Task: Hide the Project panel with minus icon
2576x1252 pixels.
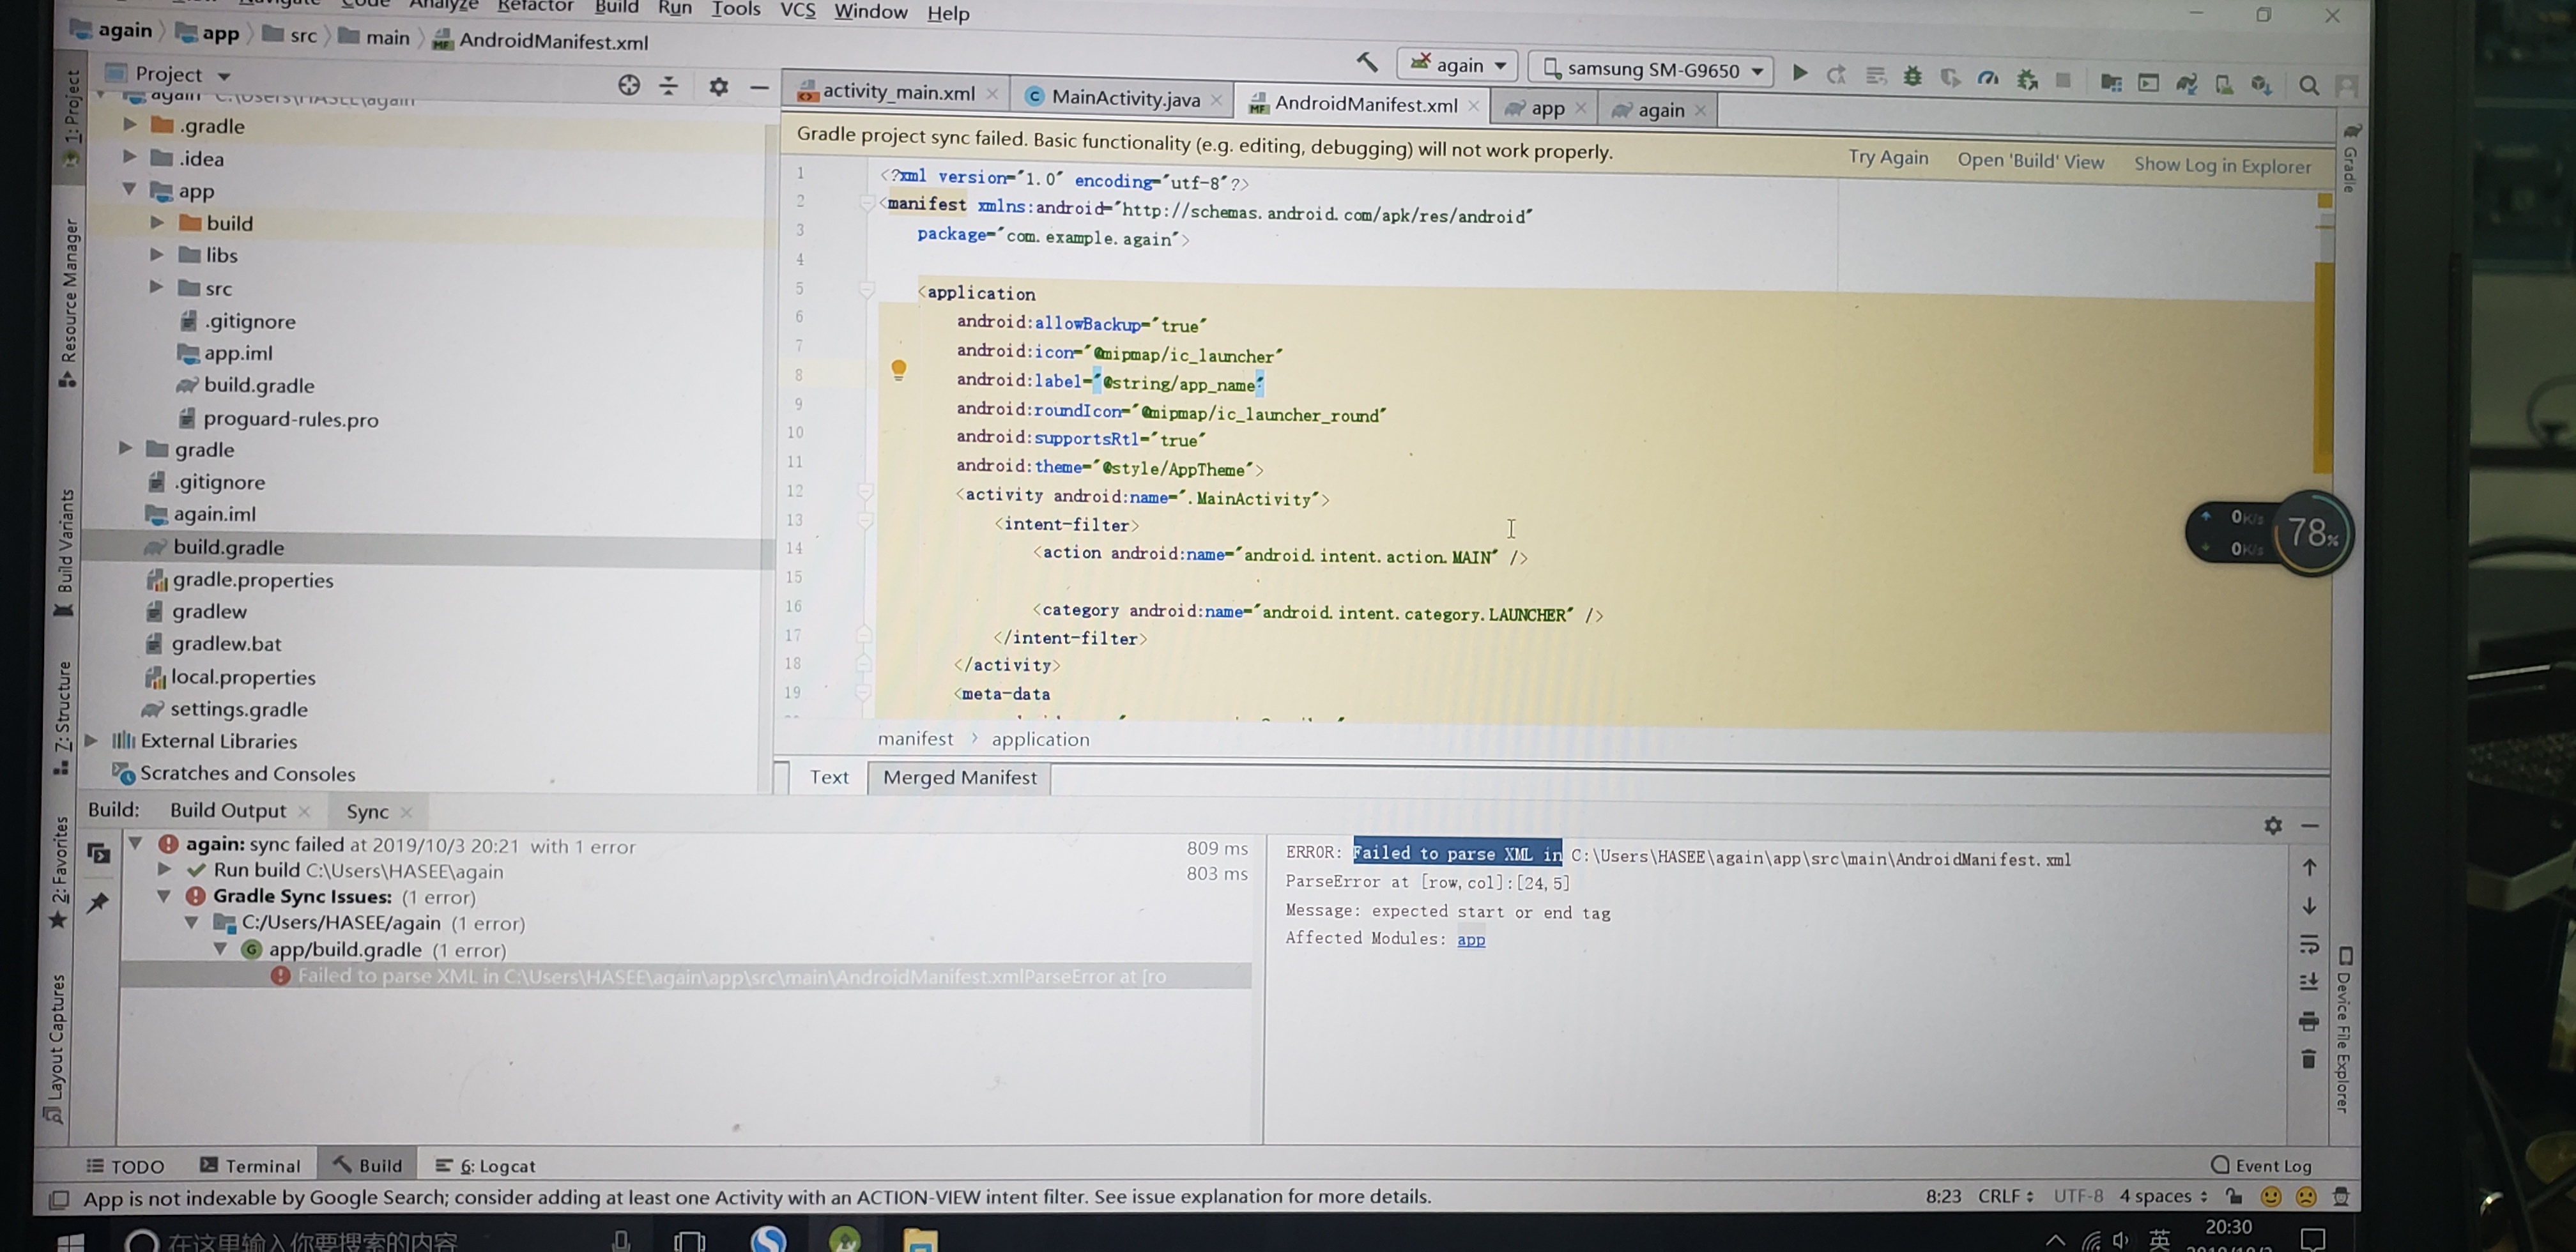Action: point(759,88)
